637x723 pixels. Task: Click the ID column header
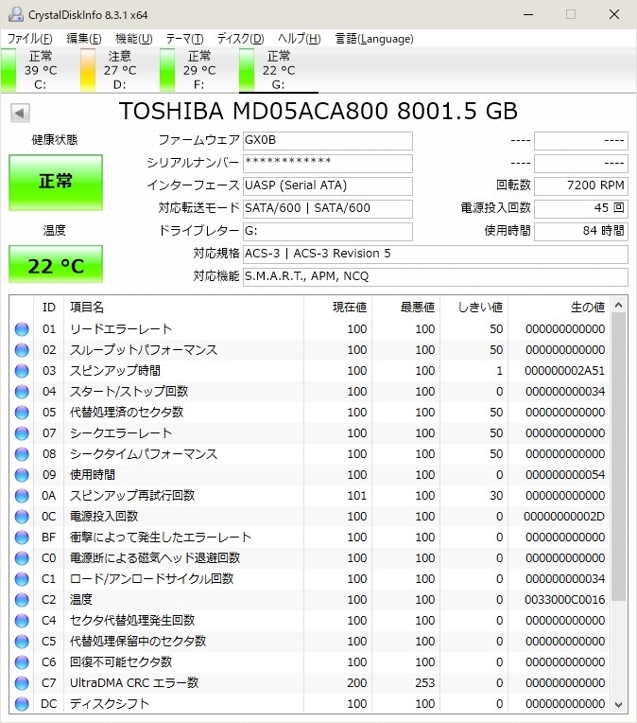tap(49, 308)
